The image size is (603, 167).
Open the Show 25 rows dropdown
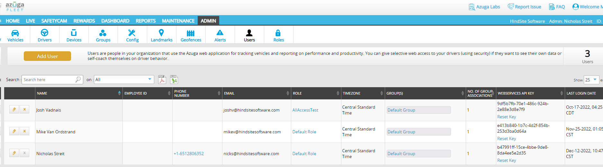click(591, 80)
